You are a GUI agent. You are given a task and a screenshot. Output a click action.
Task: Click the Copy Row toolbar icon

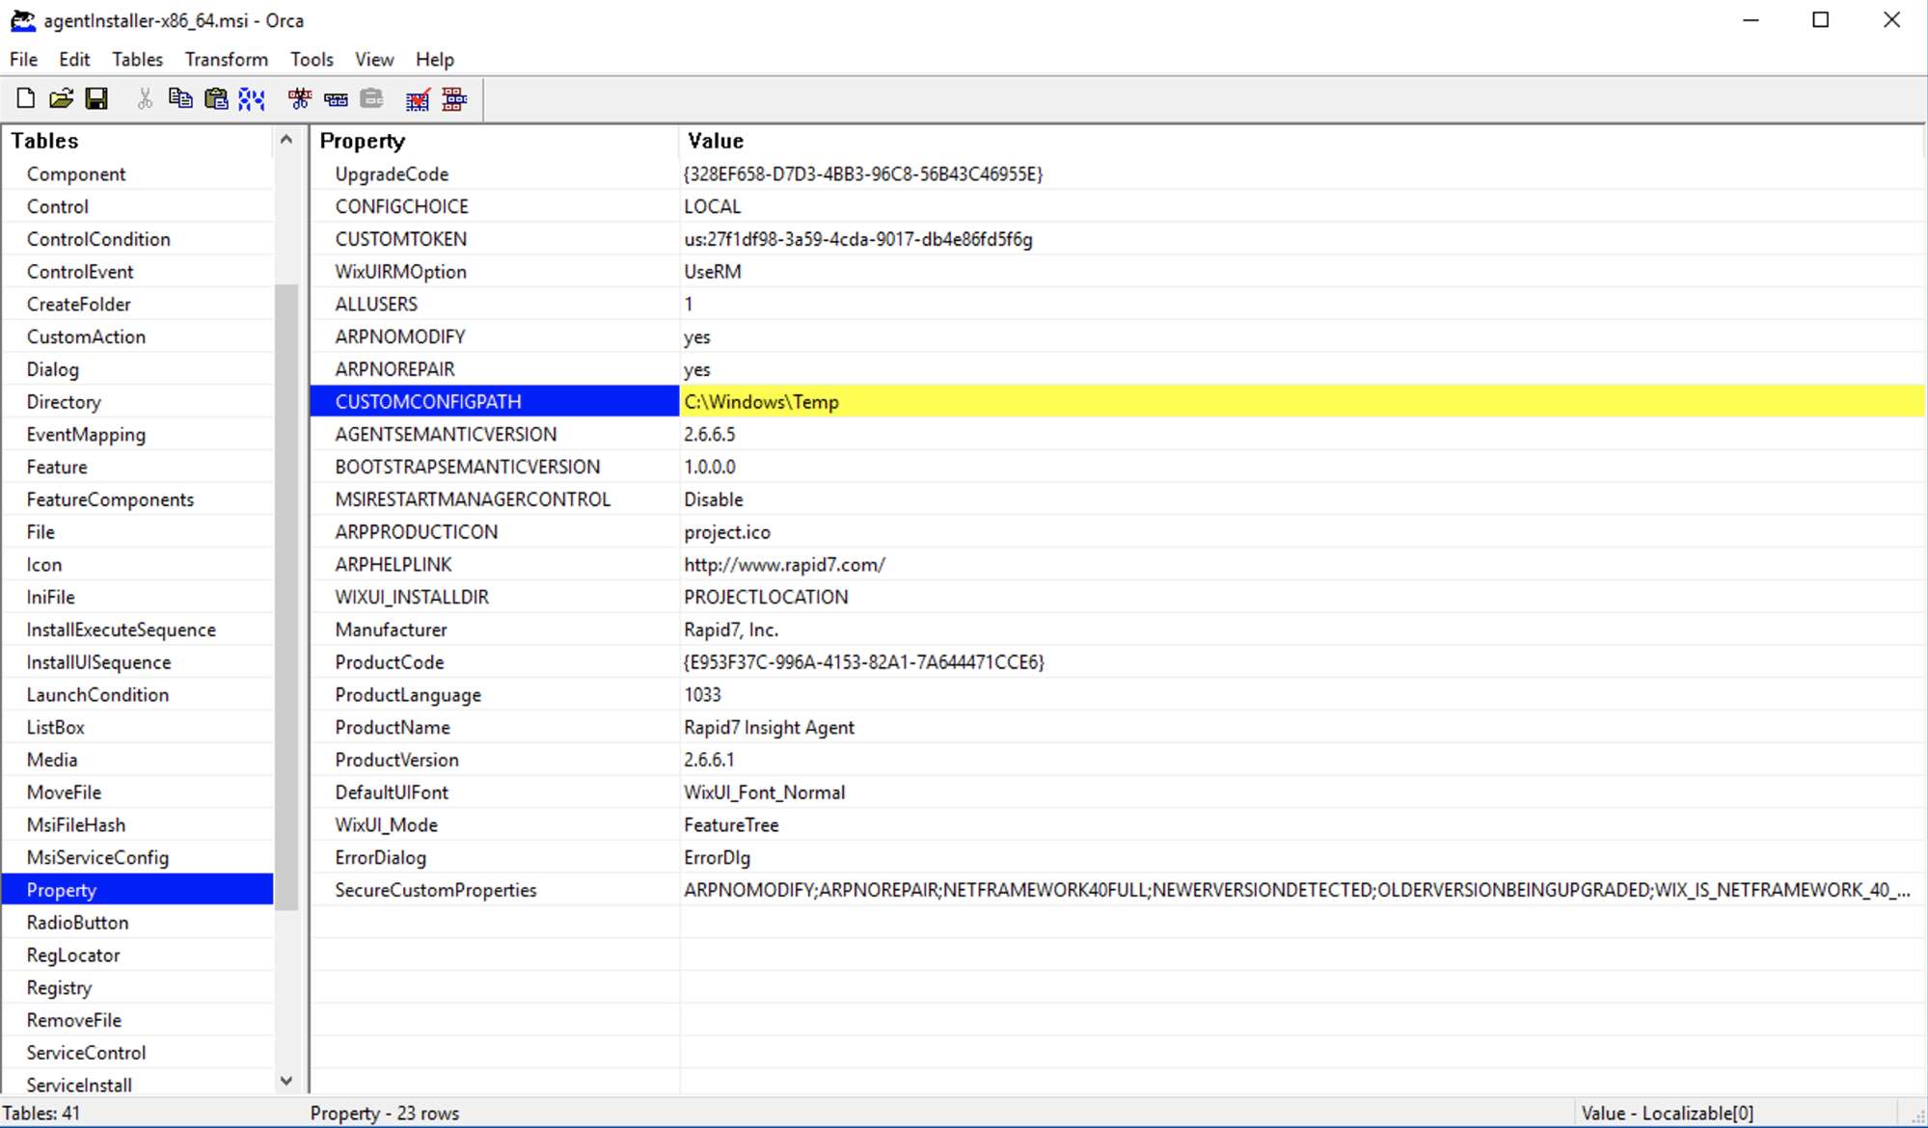pyautogui.click(x=336, y=98)
